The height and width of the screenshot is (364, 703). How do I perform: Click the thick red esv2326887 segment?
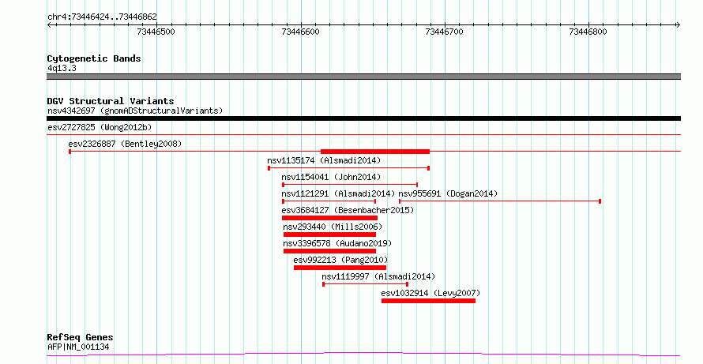pyautogui.click(x=375, y=152)
